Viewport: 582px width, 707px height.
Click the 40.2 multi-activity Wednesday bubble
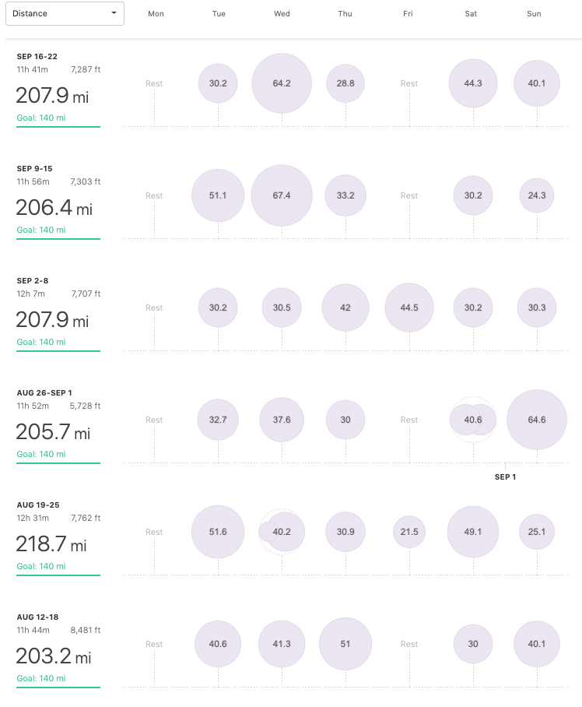282,532
